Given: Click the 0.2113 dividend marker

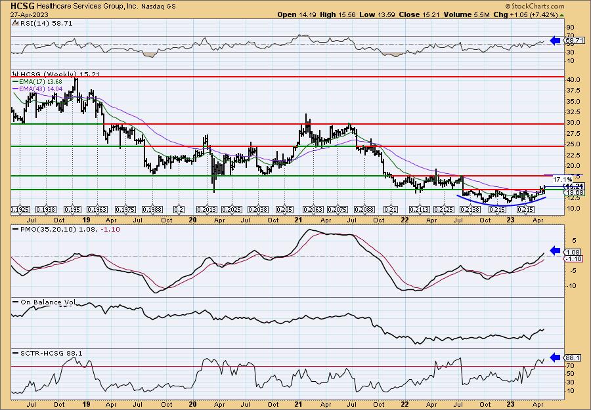Looking at the screenshot, I should coord(419,209).
